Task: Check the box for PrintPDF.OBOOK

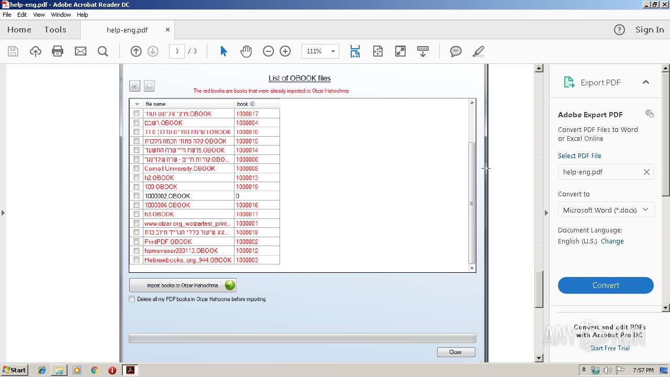Action: click(137, 241)
